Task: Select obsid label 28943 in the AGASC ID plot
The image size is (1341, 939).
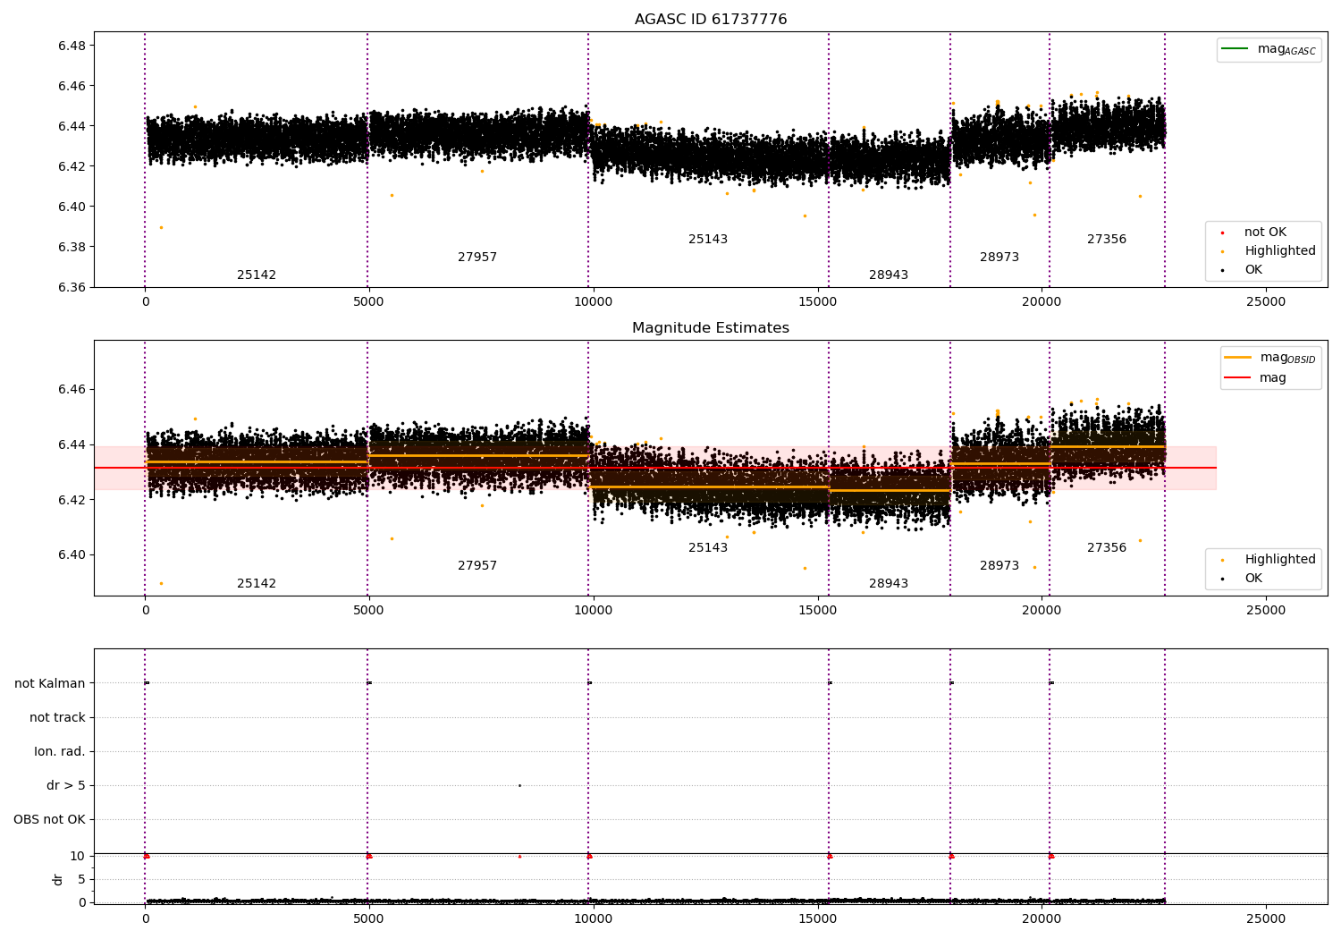Action: click(x=889, y=275)
